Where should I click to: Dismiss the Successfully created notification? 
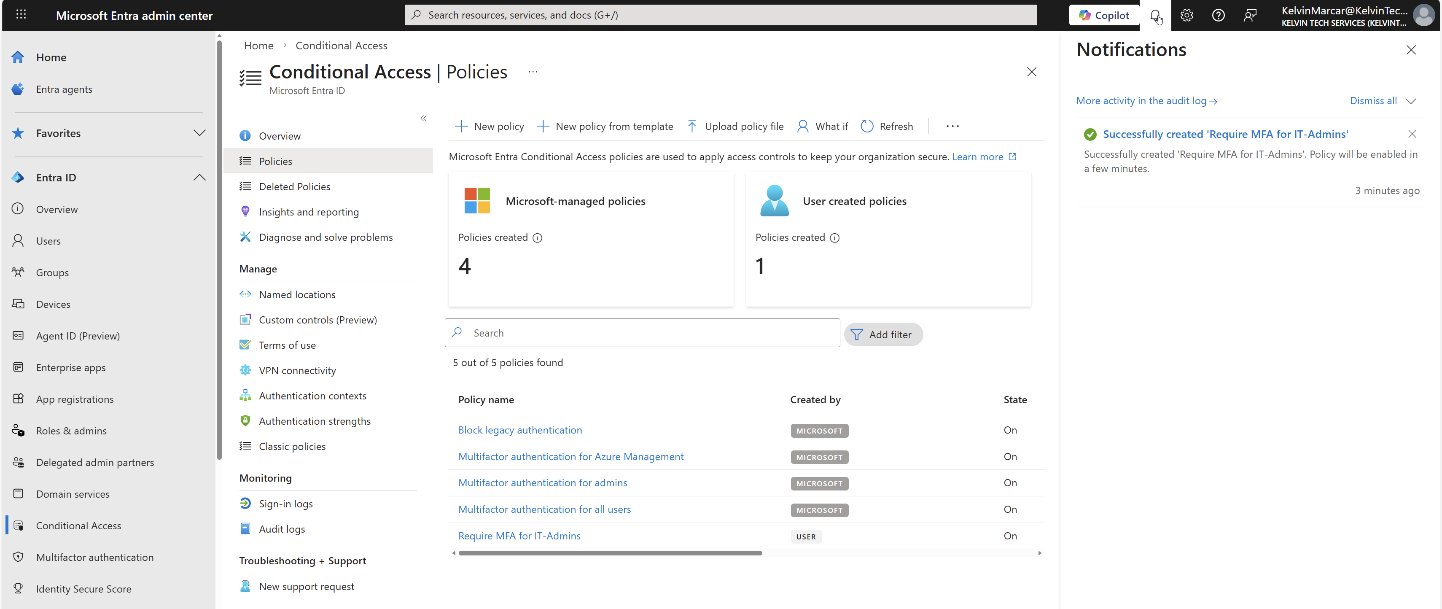(1413, 134)
